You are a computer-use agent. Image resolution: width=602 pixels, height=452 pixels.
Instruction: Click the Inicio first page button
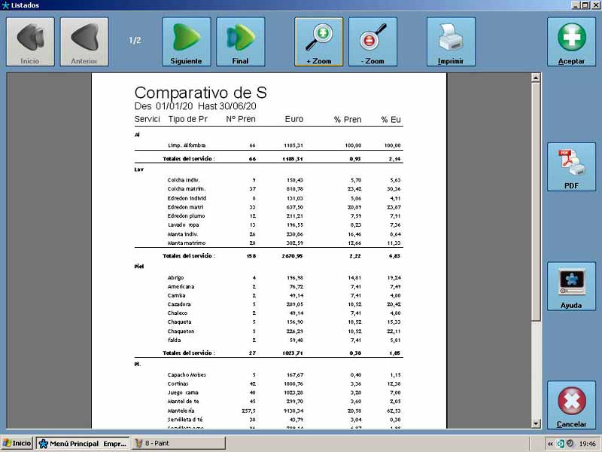coord(30,41)
